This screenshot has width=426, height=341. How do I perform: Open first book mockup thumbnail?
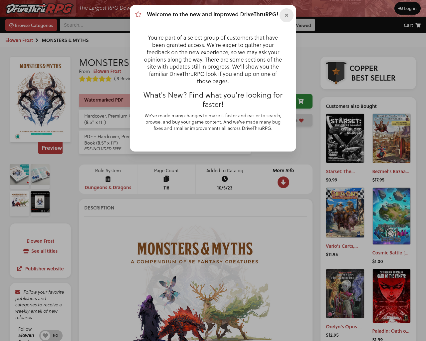click(20, 174)
